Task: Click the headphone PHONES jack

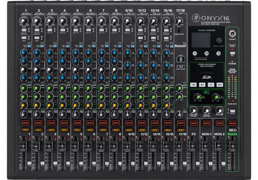Action: pyautogui.click(x=232, y=34)
